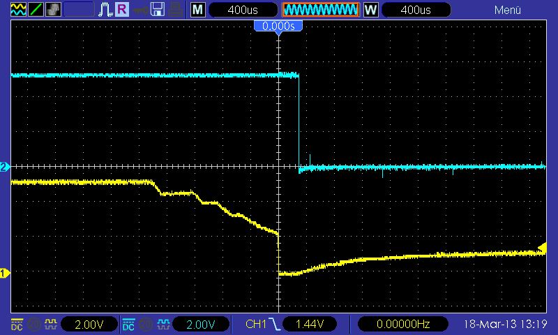558x335 pixels.
Task: Open the window timebase 400us field
Action: [416, 10]
